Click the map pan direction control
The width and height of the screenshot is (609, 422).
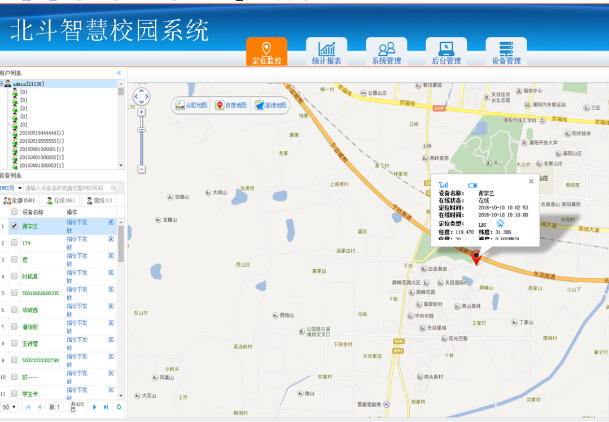141,96
